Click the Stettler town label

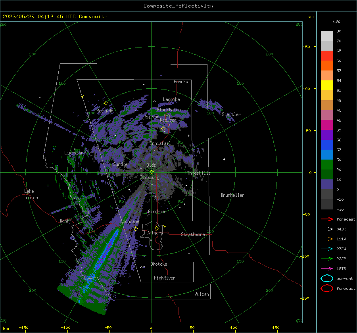click(x=231, y=114)
